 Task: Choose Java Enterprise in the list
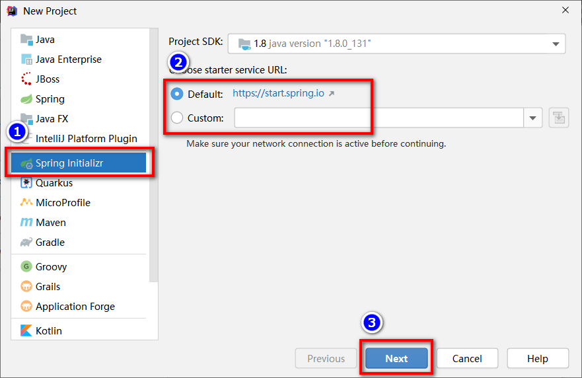(x=79, y=59)
